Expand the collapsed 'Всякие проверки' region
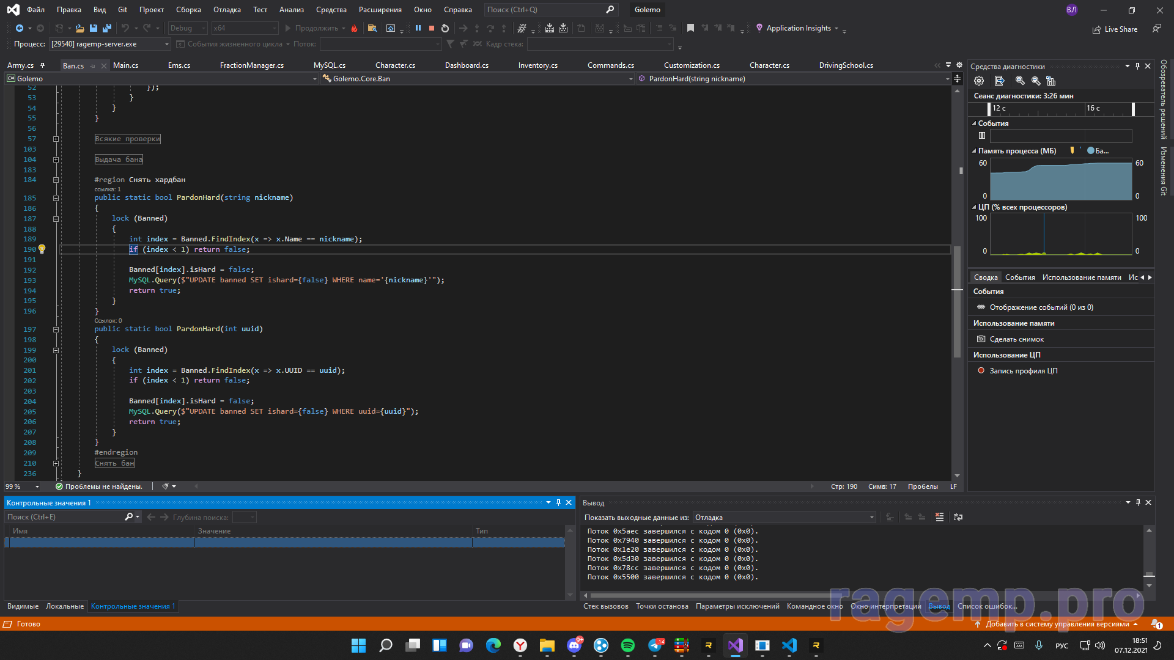 (x=56, y=139)
